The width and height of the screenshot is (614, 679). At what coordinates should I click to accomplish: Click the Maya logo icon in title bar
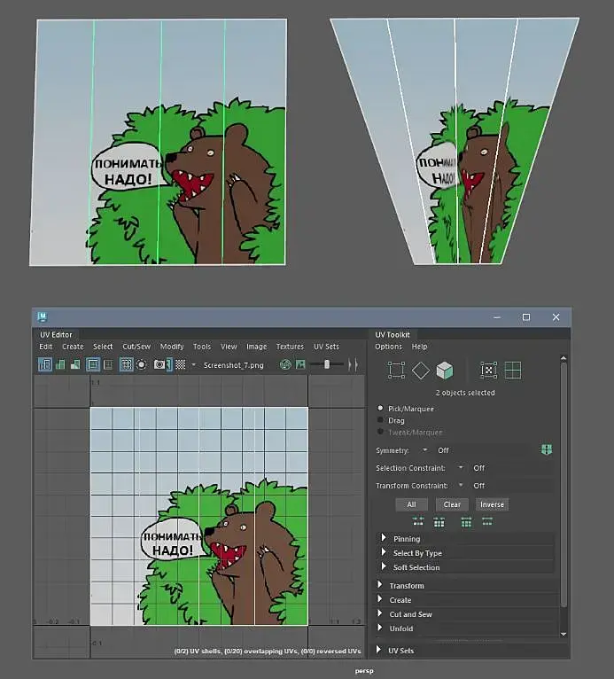tap(43, 317)
